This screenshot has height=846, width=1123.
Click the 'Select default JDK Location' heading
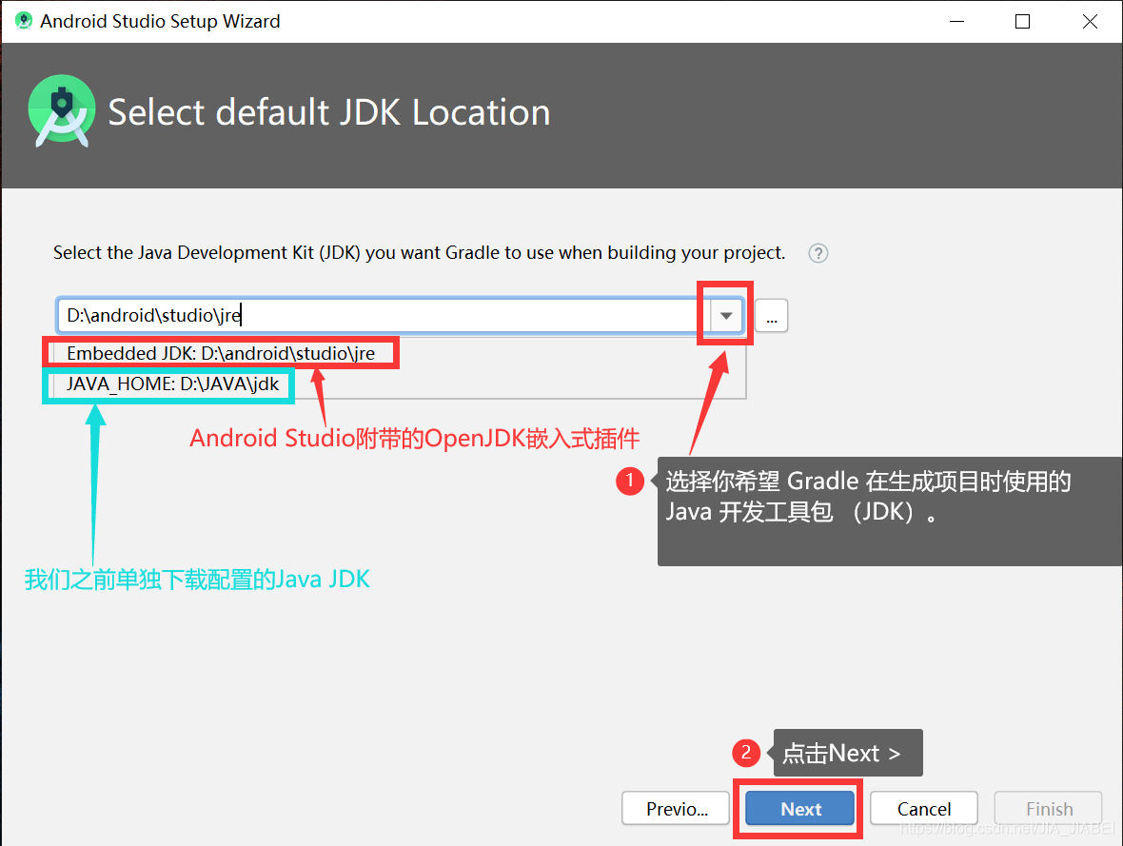coord(328,112)
